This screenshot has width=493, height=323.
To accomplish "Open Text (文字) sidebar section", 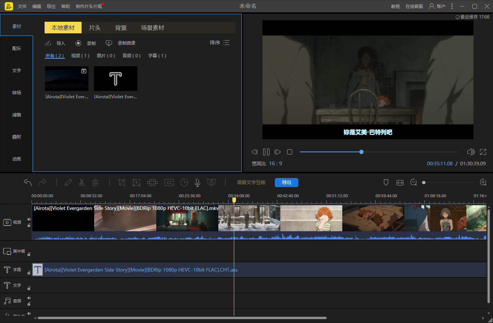I will 17,71.
